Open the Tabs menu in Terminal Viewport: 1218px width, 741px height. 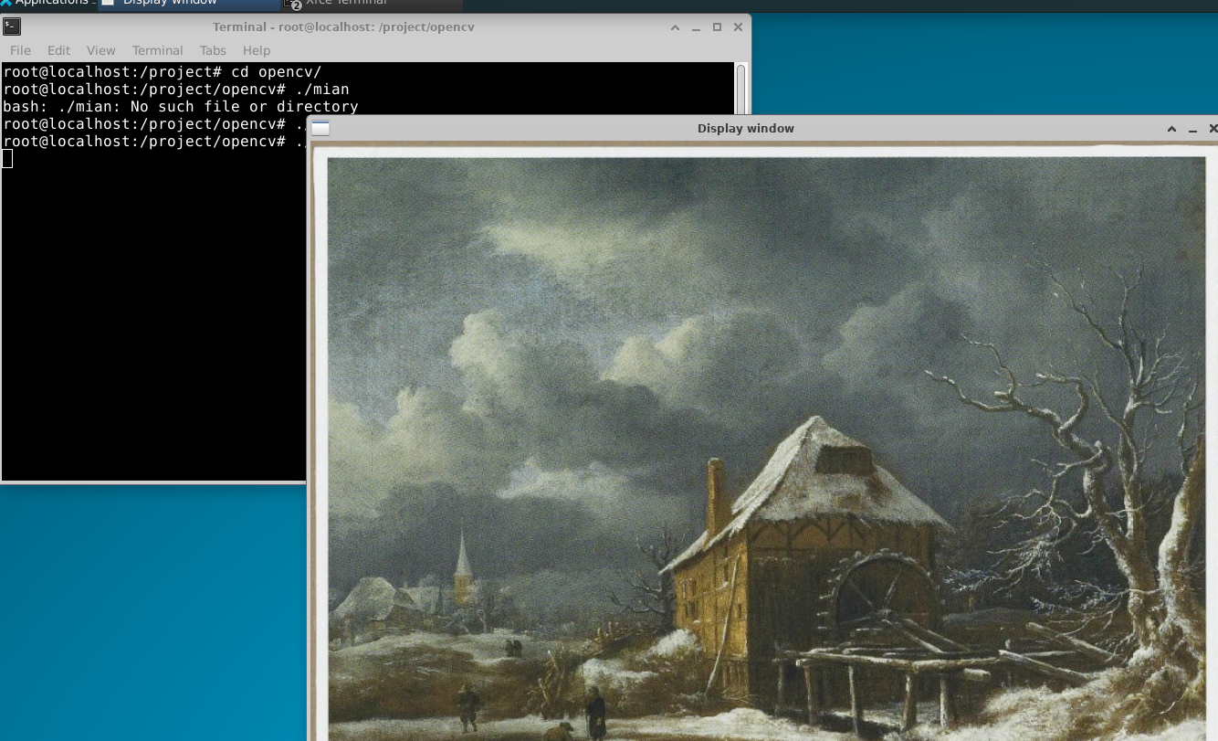coord(213,50)
